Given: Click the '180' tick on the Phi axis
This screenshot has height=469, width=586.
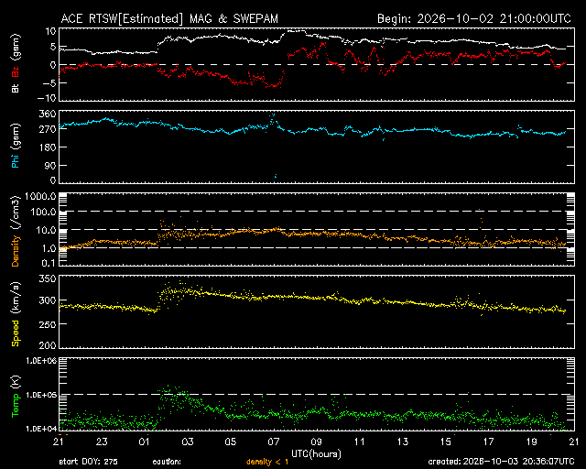Looking at the screenshot, I should coord(48,147).
